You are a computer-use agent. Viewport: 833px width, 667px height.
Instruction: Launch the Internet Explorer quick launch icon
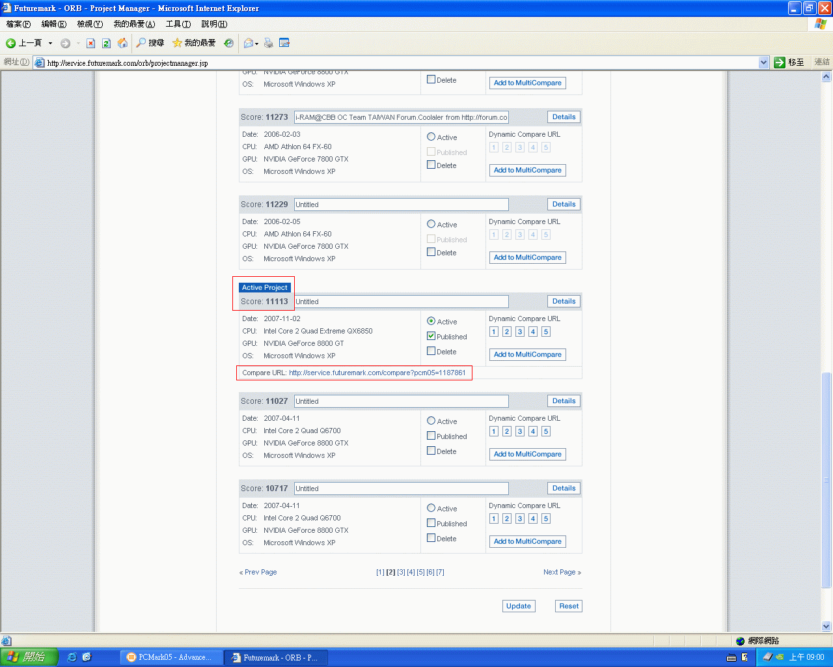pos(72,657)
